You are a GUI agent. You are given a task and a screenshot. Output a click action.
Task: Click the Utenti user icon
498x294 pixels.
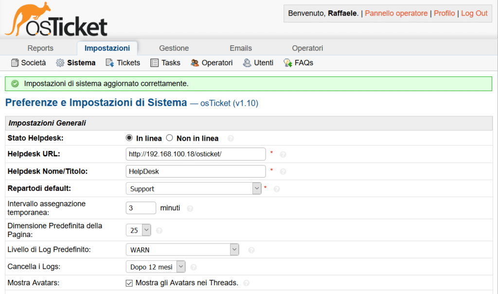point(247,63)
